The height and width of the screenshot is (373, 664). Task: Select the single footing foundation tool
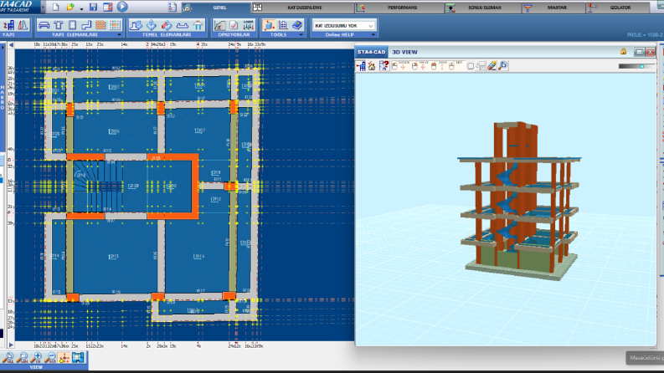pos(136,25)
